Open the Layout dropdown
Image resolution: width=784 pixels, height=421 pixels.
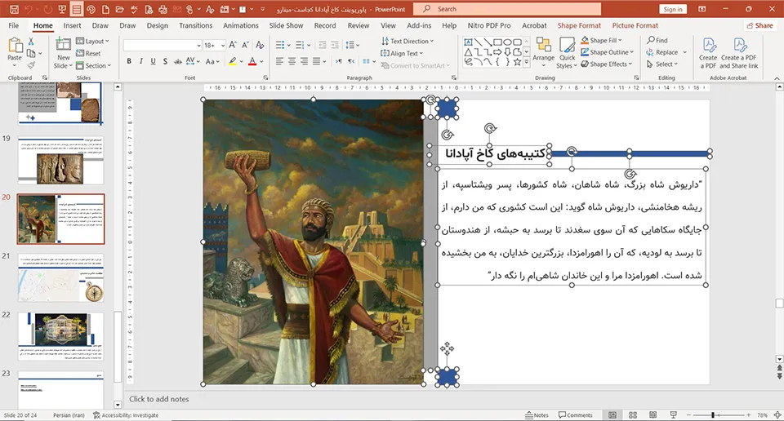pos(92,41)
